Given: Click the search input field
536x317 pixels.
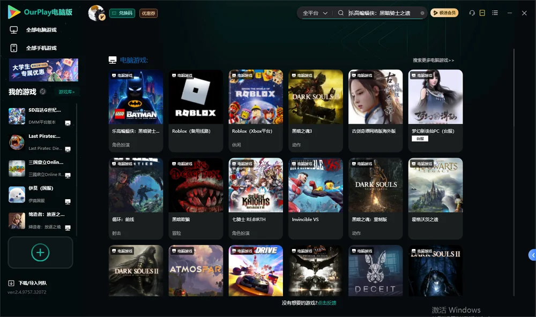Looking at the screenshot, I should (x=383, y=13).
